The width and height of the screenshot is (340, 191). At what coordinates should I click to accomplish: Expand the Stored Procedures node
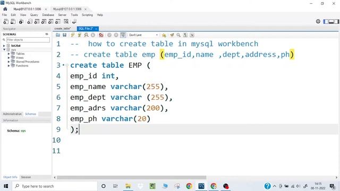(8, 62)
